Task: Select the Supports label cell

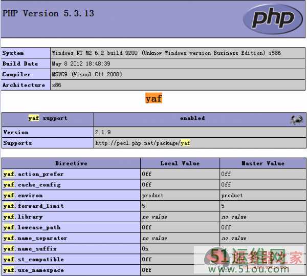Action: click(48, 143)
